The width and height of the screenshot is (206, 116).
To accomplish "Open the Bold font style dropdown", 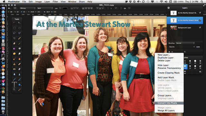I will pos(45,8).
